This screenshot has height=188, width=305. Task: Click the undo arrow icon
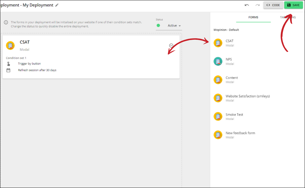click(247, 5)
